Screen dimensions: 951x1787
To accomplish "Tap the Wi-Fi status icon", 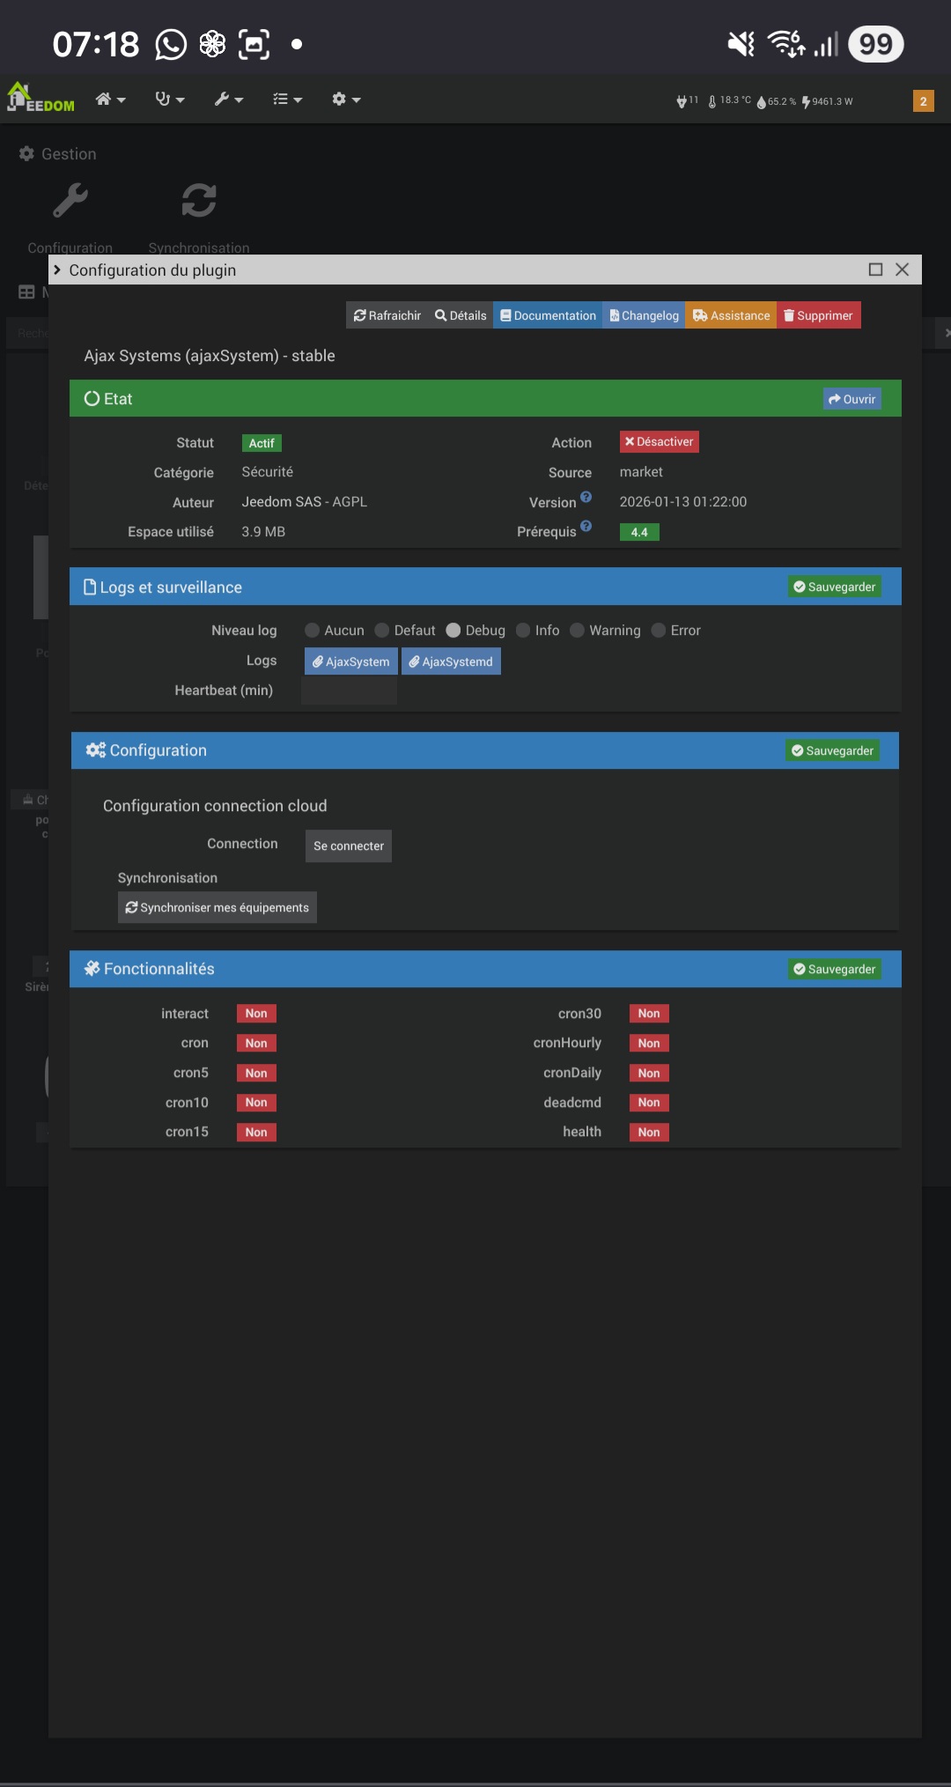I will click(x=785, y=43).
